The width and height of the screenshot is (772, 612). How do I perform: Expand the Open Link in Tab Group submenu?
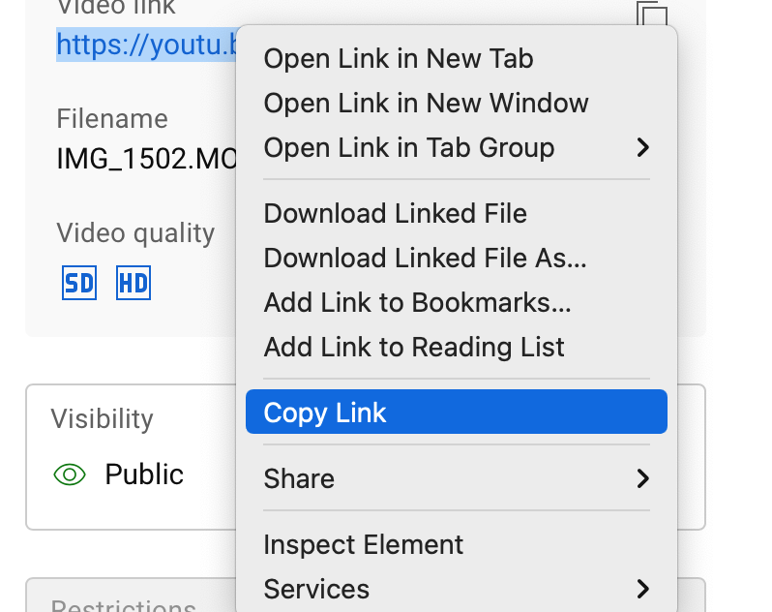(641, 148)
